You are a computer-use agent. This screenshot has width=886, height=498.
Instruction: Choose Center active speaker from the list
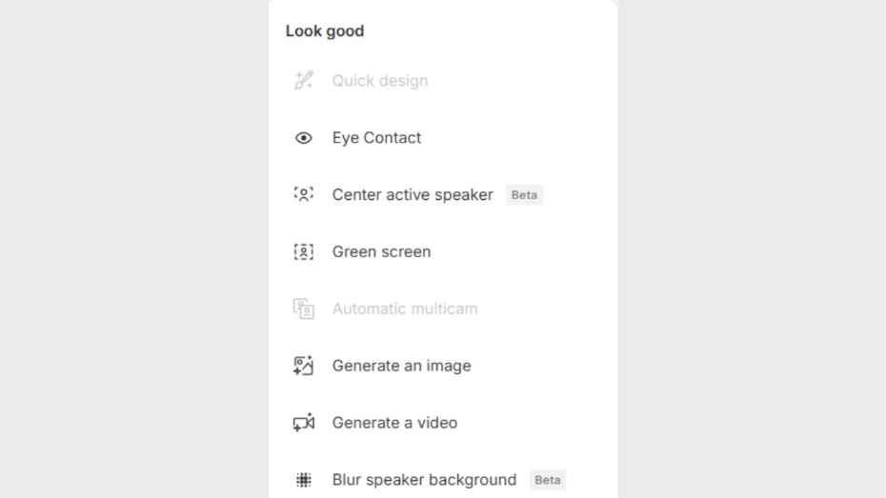pos(412,194)
